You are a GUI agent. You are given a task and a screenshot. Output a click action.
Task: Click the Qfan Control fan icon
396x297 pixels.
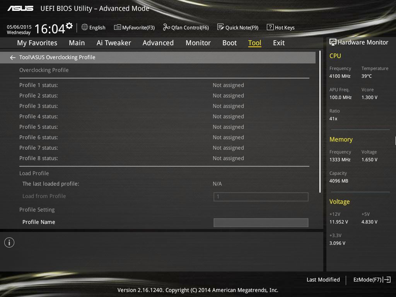(166, 27)
